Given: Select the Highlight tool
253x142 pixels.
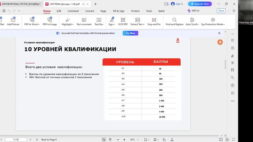Looking at the screenshot, I should pos(68,21).
